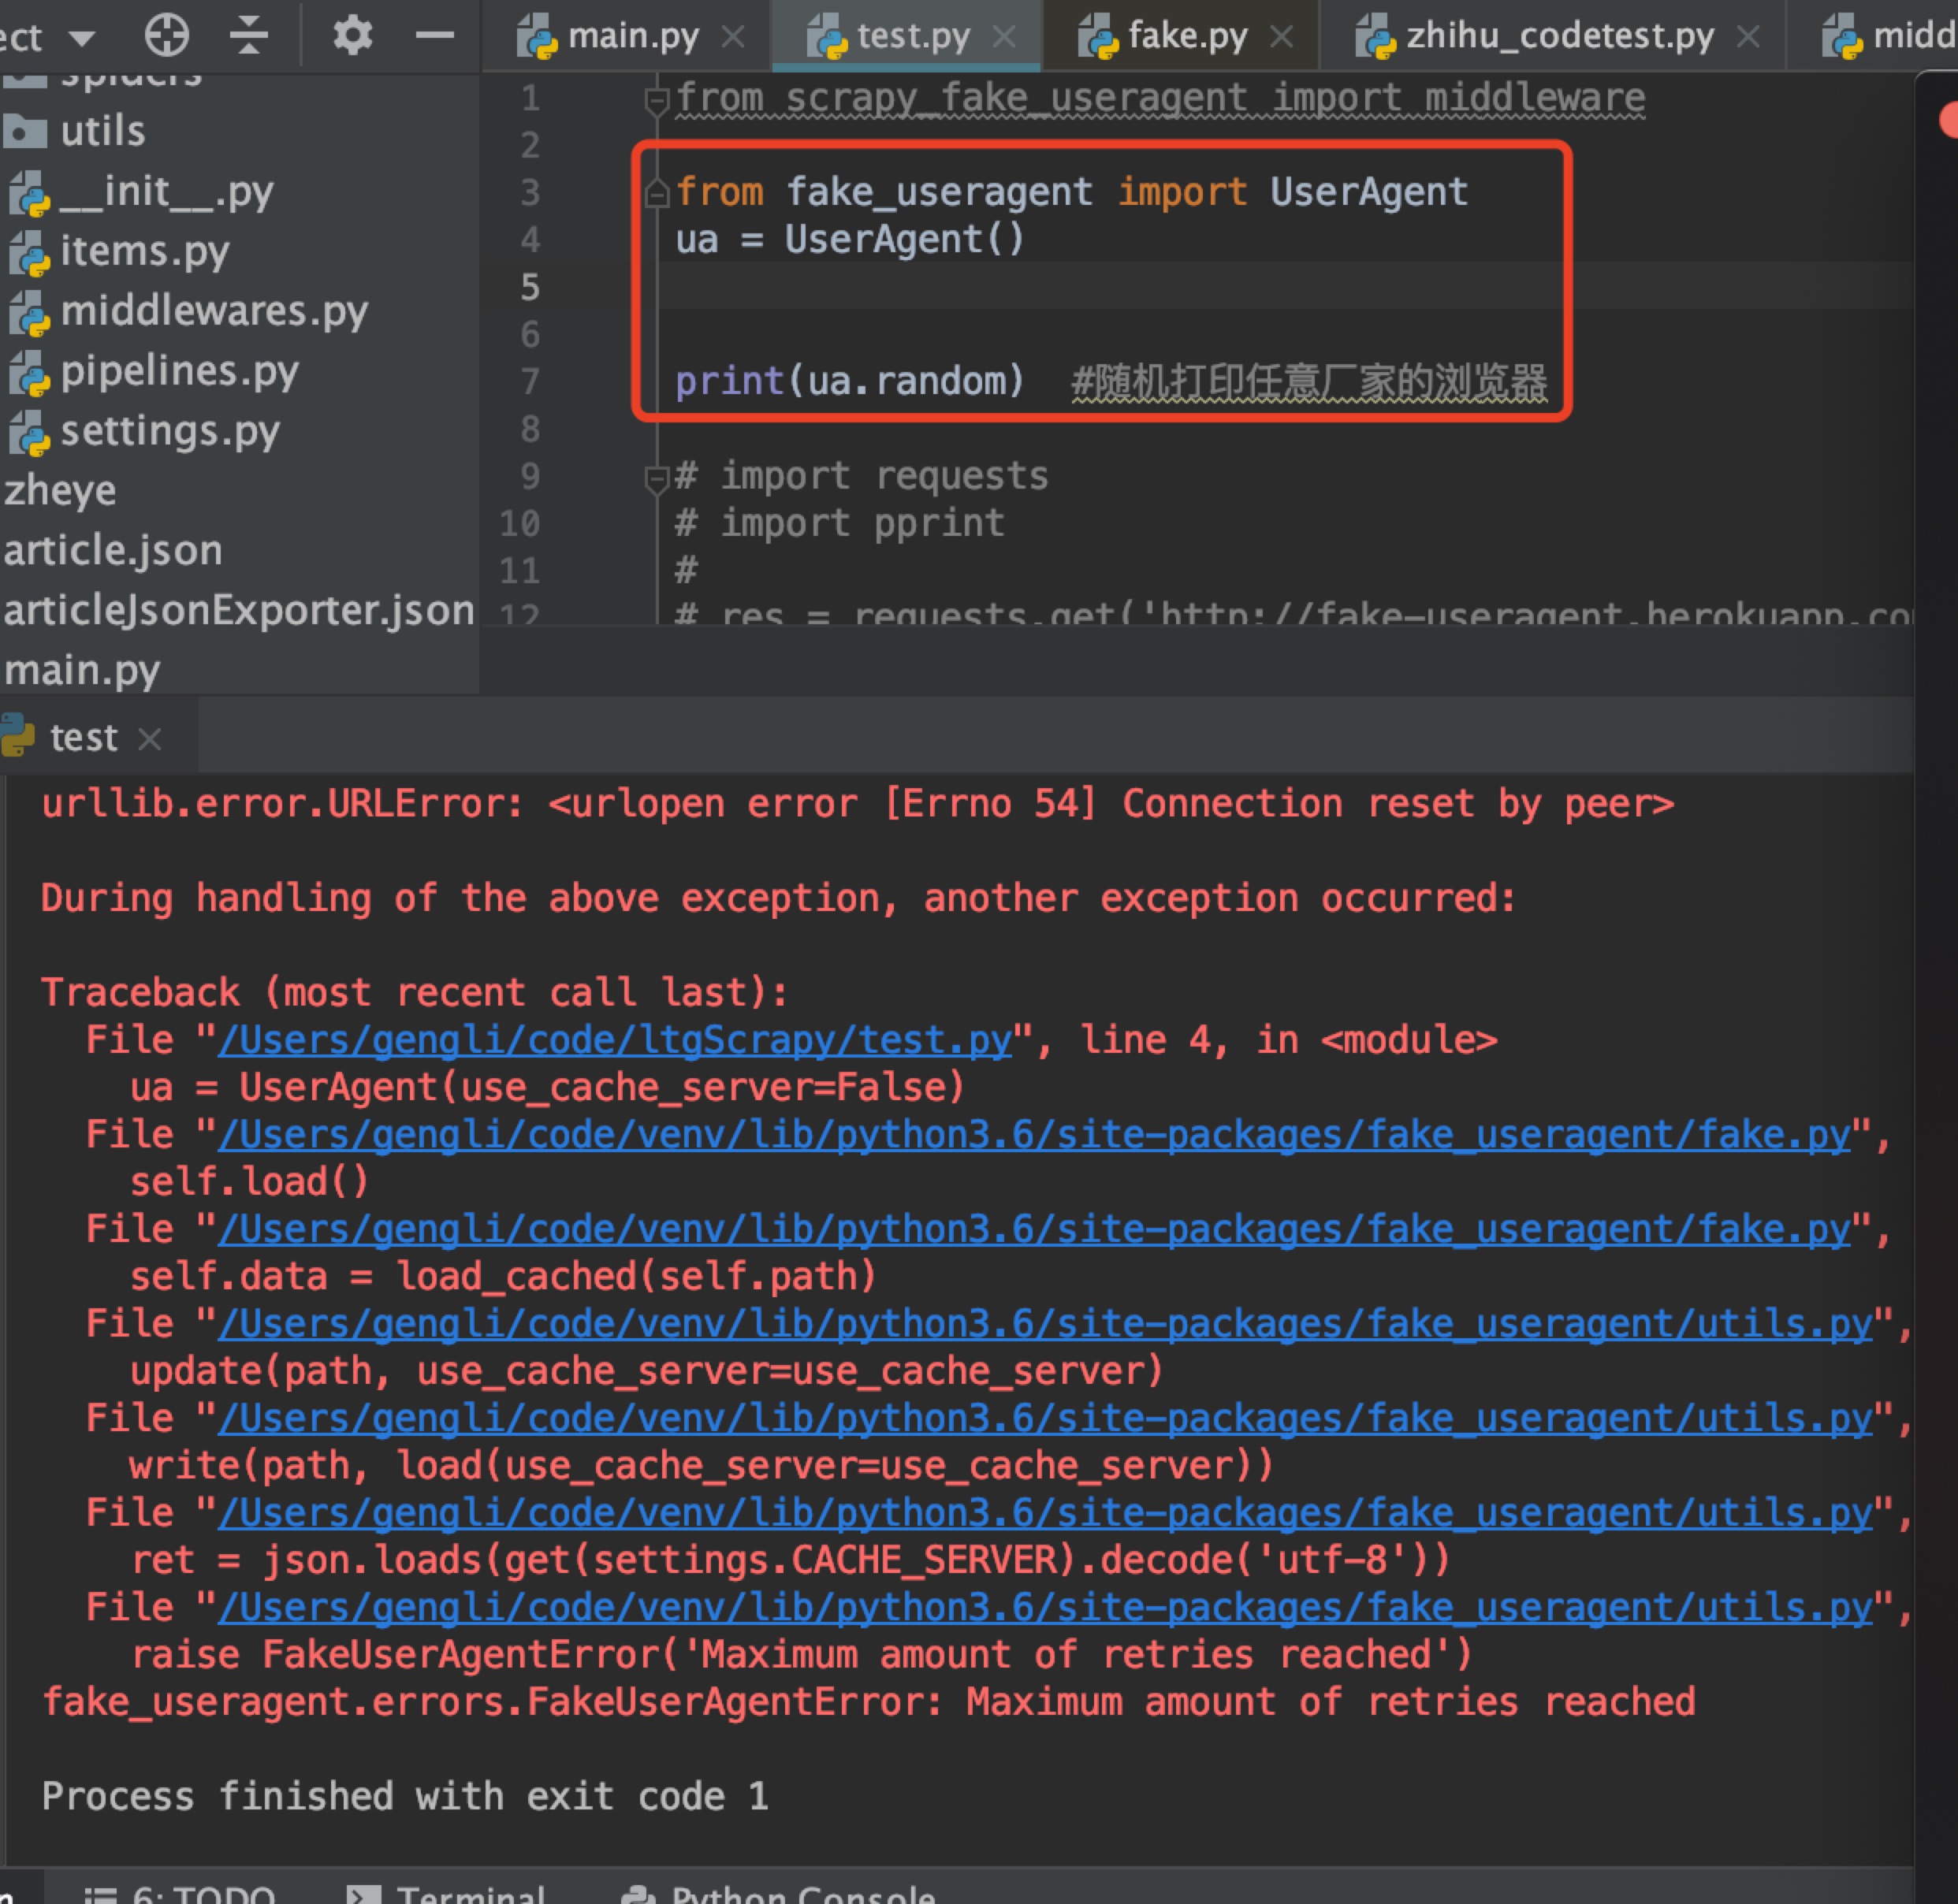Toggle the fold marker at line 9

coord(657,479)
